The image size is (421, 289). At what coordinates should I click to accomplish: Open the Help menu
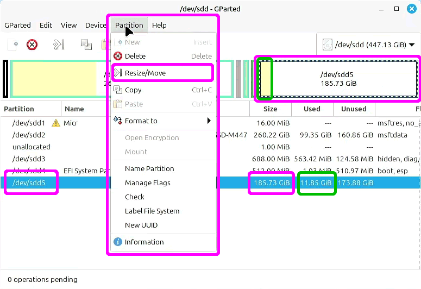(159, 25)
